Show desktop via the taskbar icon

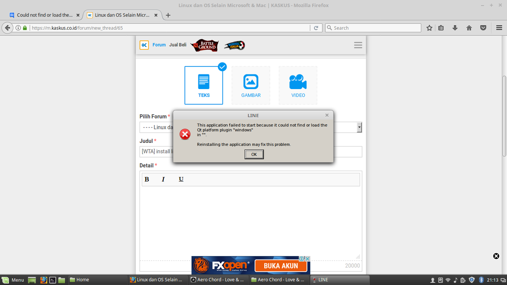[32, 280]
